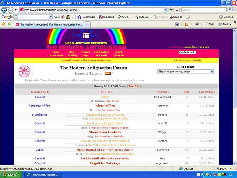Image resolution: width=237 pixels, height=178 pixels.
Task: Click the Print icon
Action: (x=197, y=24)
